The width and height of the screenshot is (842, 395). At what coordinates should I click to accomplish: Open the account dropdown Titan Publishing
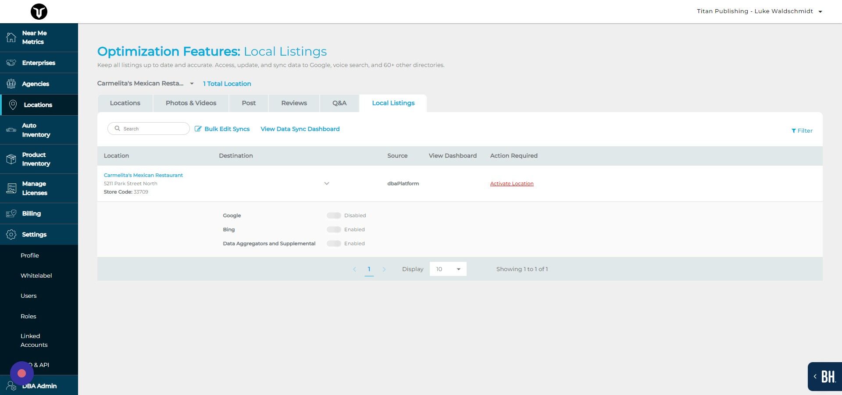click(759, 11)
